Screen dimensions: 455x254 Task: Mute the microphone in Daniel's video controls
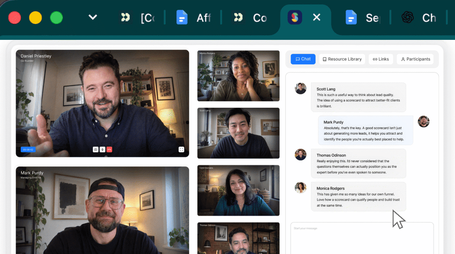click(x=103, y=149)
